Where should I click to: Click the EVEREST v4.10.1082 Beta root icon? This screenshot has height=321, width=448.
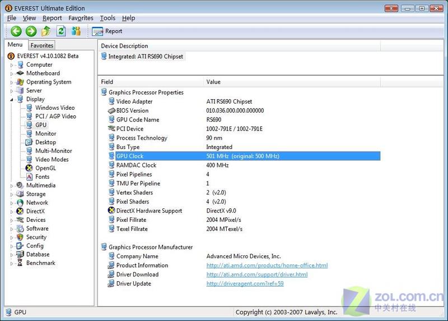pos(11,56)
